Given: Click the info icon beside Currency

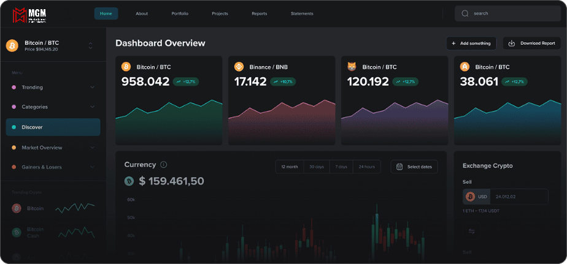Looking at the screenshot, I should coord(163,165).
